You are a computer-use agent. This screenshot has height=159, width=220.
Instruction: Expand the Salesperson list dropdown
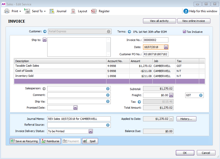point(108,89)
